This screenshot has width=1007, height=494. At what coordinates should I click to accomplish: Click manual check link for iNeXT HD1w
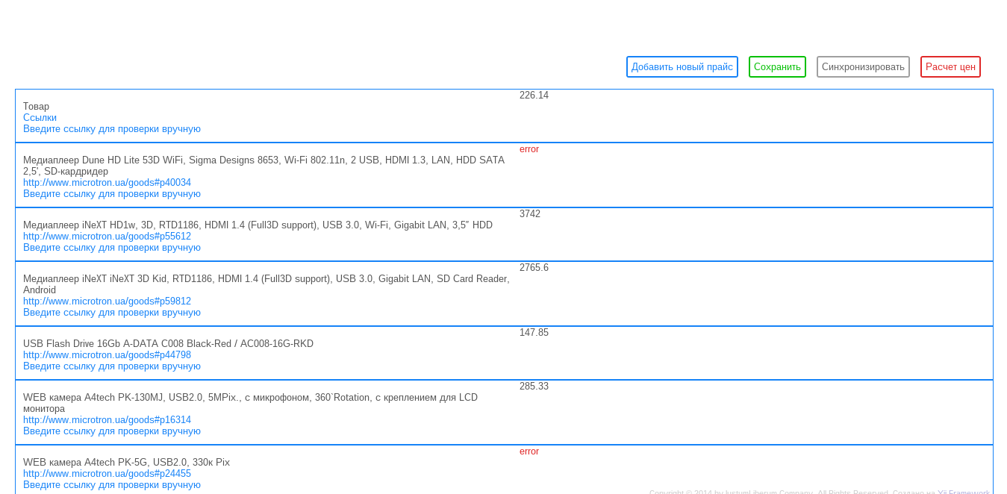(x=112, y=248)
